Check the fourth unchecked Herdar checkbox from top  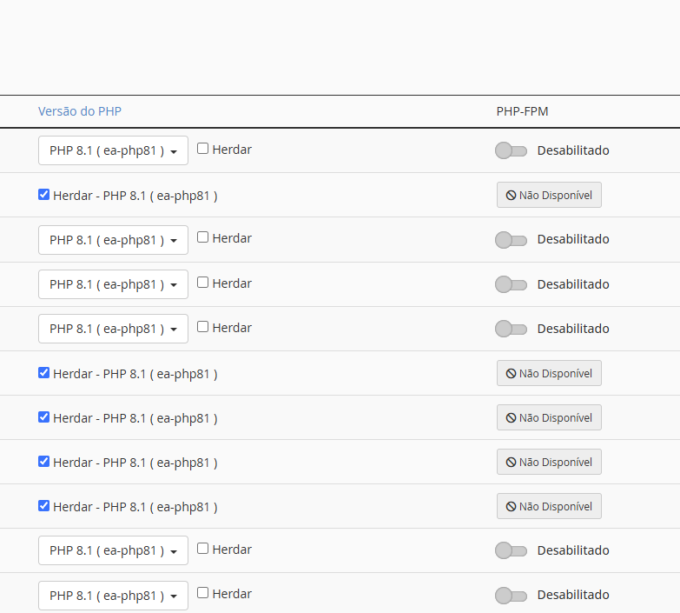pyautogui.click(x=202, y=326)
